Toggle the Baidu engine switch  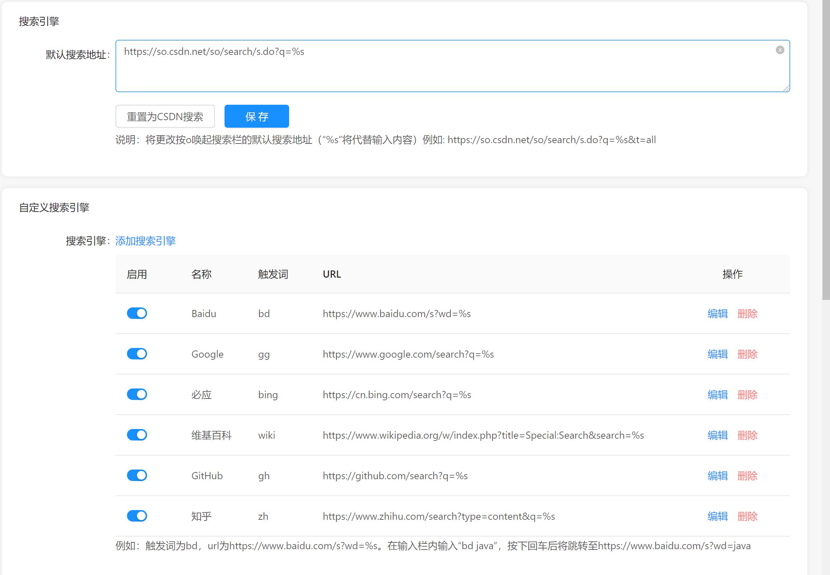pos(137,313)
